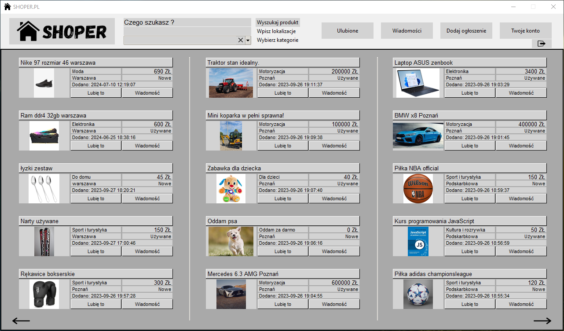Click Dodaj ogłoszenie to add a listing
This screenshot has width=564, height=331.
pos(466,30)
